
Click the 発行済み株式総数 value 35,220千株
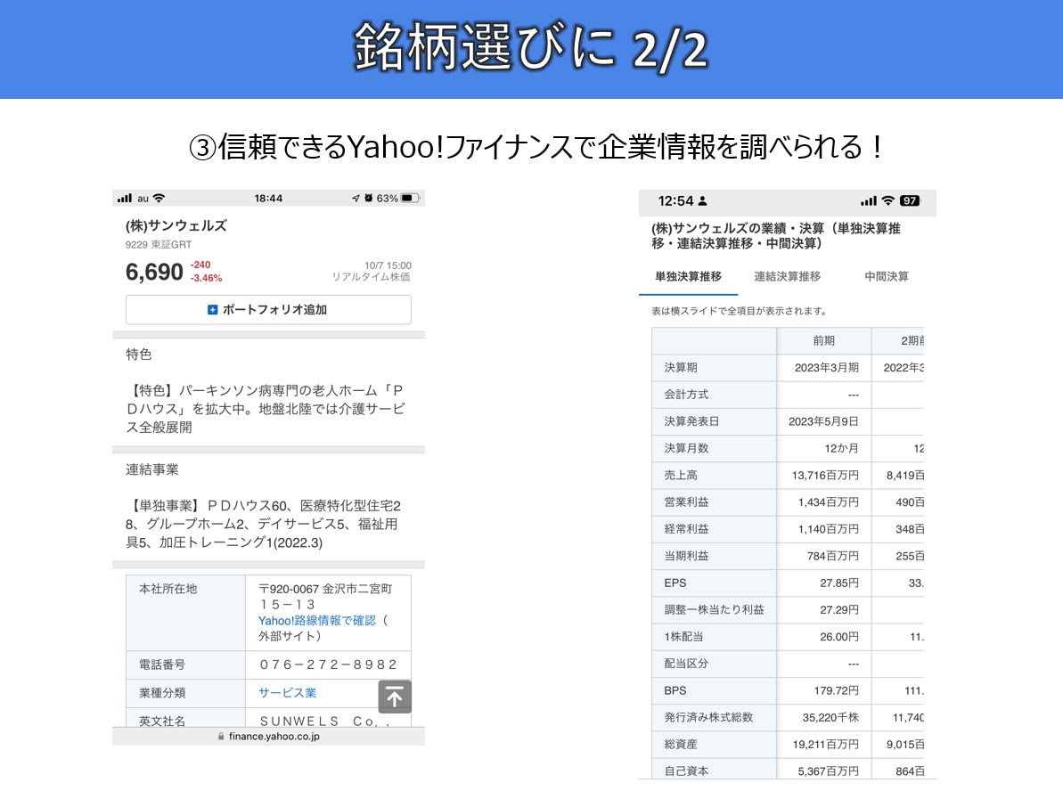click(x=830, y=717)
